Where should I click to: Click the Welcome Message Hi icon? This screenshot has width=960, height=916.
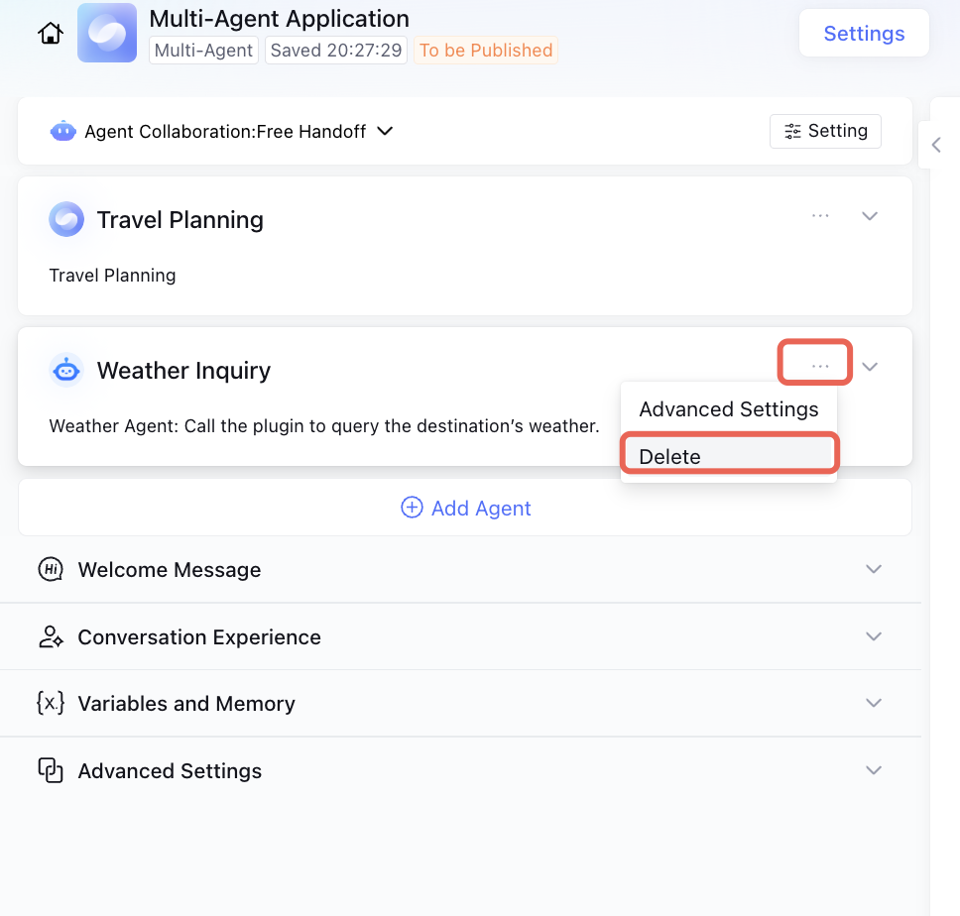click(x=51, y=569)
